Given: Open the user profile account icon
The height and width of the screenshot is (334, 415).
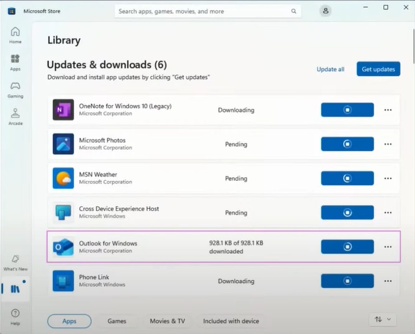Looking at the screenshot, I should pyautogui.click(x=325, y=11).
